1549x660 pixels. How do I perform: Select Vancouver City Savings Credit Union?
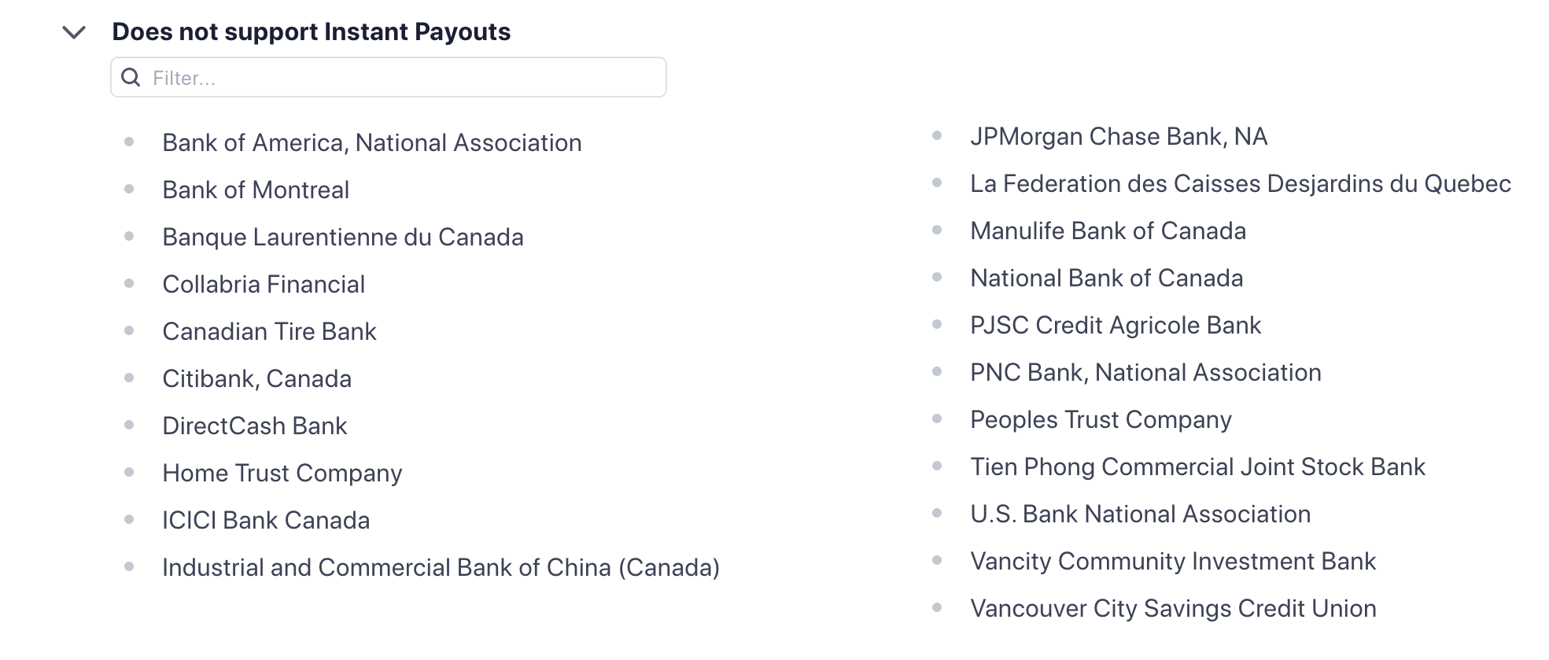[x=1173, y=608]
